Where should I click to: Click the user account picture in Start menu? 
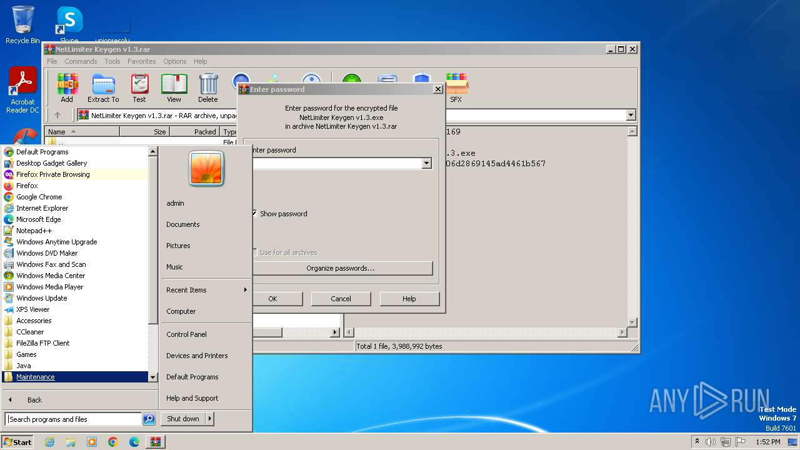(x=206, y=169)
